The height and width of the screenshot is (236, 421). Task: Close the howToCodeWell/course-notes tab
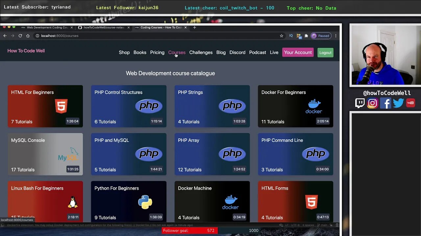click(x=128, y=28)
